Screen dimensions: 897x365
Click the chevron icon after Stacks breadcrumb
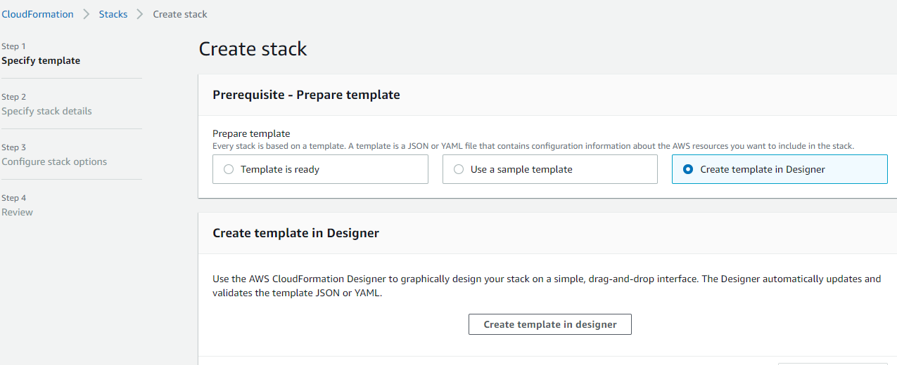point(140,14)
